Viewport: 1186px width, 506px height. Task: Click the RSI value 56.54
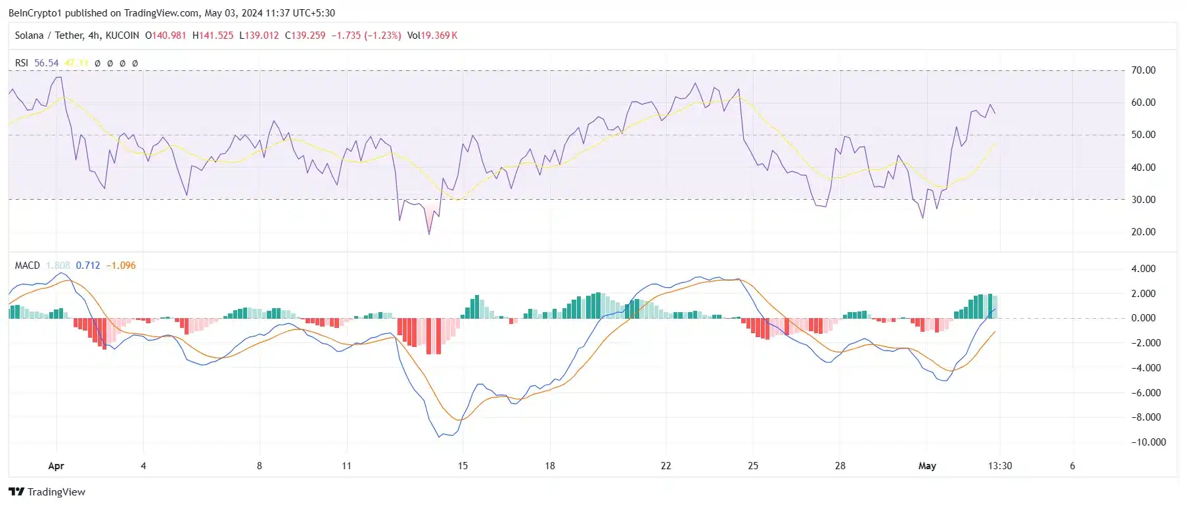pyautogui.click(x=46, y=63)
